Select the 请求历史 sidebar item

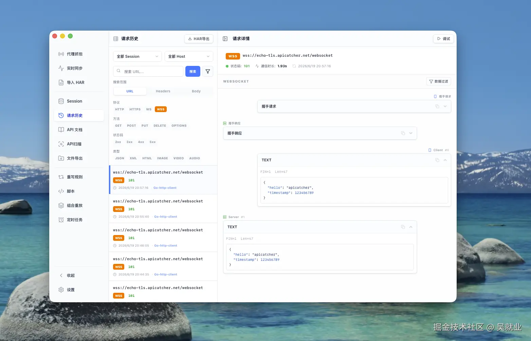pyautogui.click(x=79, y=115)
